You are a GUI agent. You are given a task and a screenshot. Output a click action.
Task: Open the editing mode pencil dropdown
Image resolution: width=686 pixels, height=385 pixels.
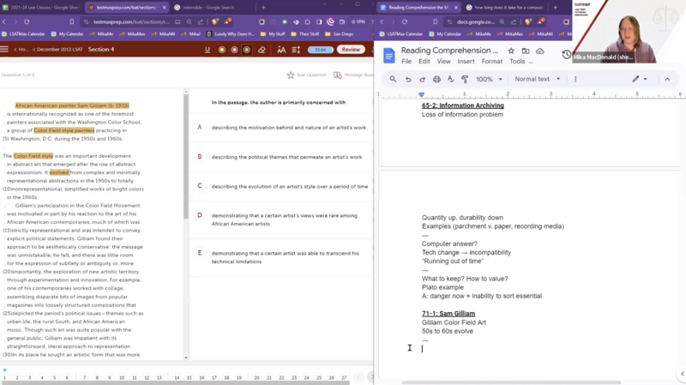pos(640,79)
